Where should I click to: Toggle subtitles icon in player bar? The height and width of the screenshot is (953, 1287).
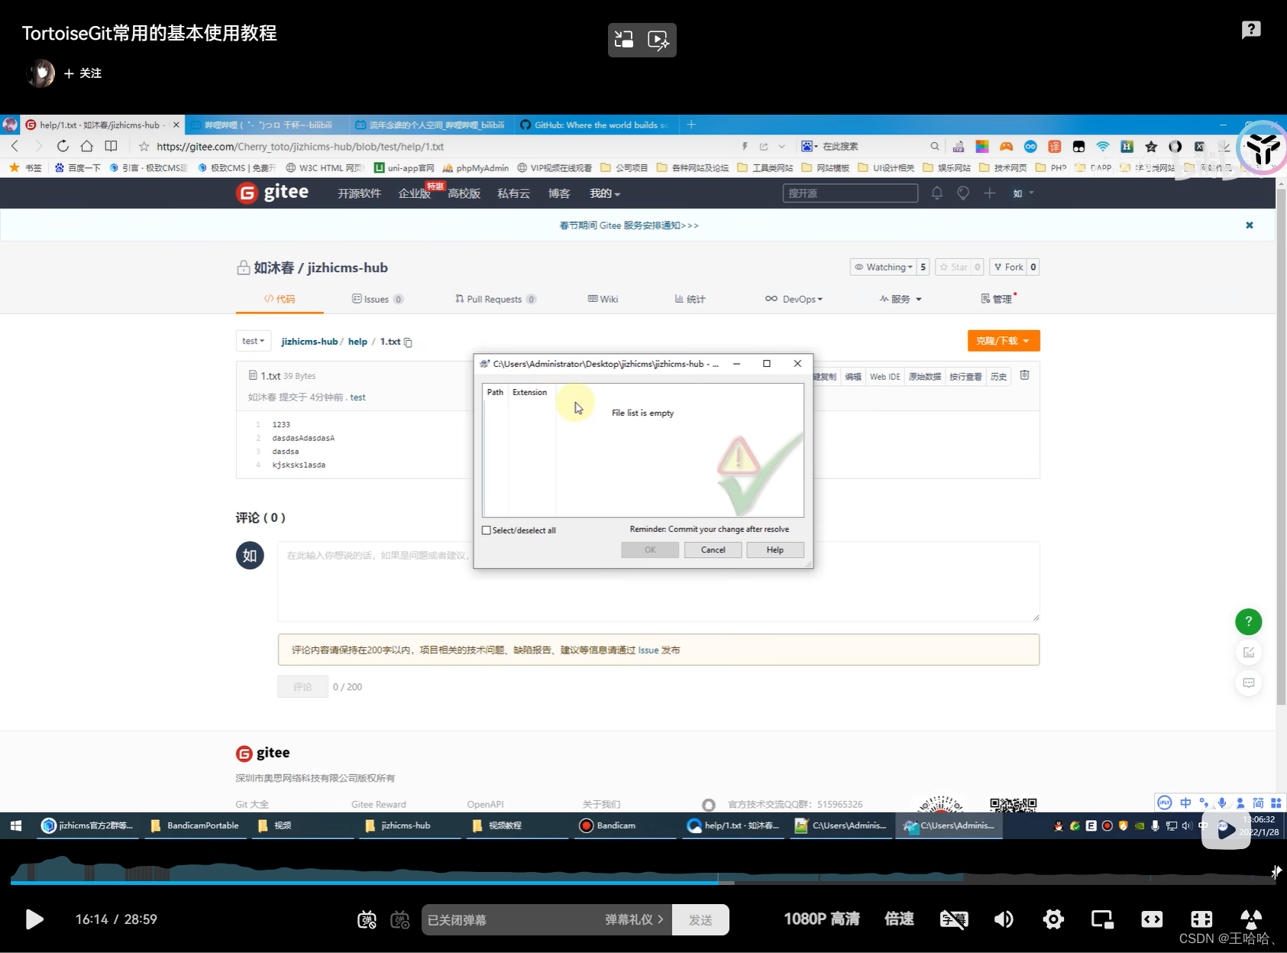[954, 919]
